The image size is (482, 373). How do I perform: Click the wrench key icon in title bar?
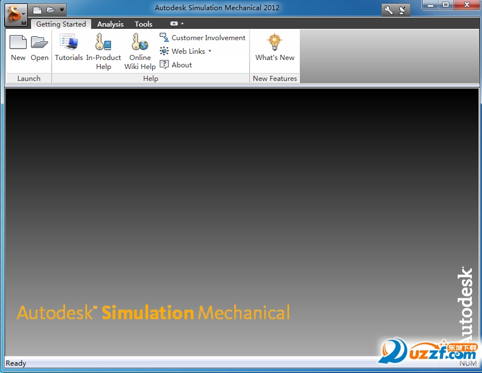[388, 10]
